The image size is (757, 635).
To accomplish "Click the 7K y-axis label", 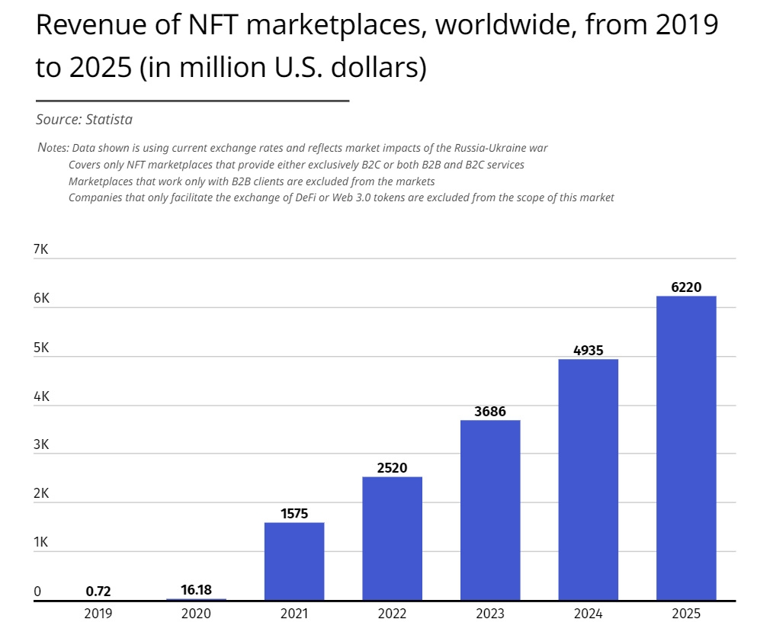I will (41, 250).
